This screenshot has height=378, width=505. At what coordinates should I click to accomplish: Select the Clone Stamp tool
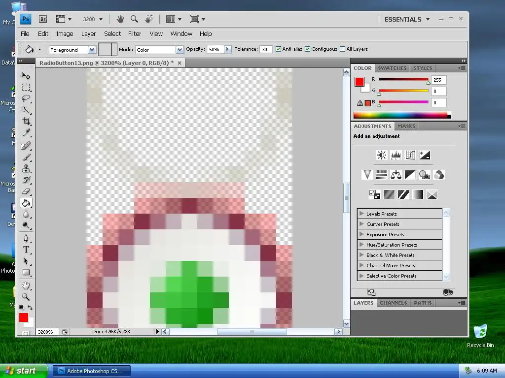click(x=26, y=169)
